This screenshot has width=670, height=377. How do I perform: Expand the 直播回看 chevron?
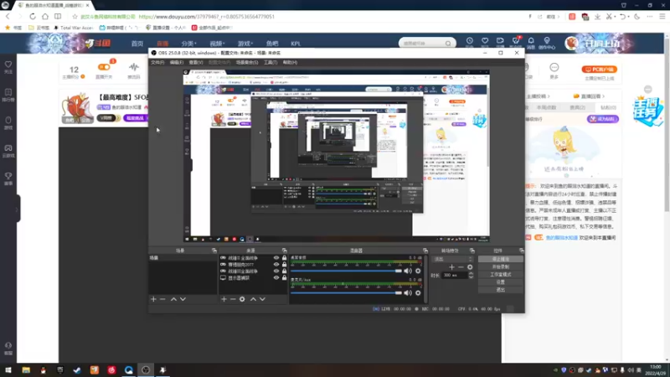tap(603, 96)
